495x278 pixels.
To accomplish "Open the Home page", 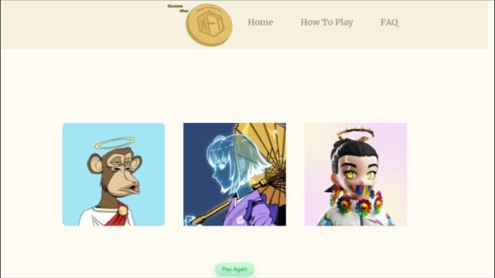I will 260,22.
